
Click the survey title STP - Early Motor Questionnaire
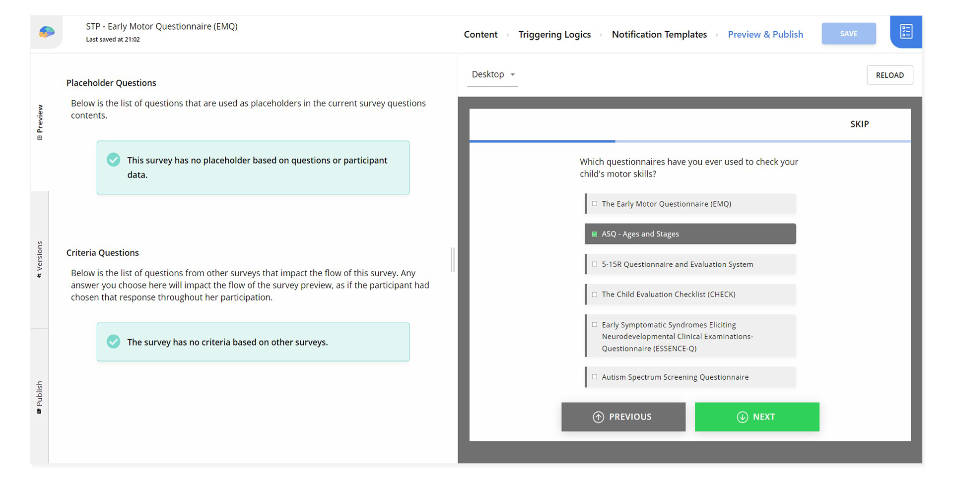click(162, 26)
